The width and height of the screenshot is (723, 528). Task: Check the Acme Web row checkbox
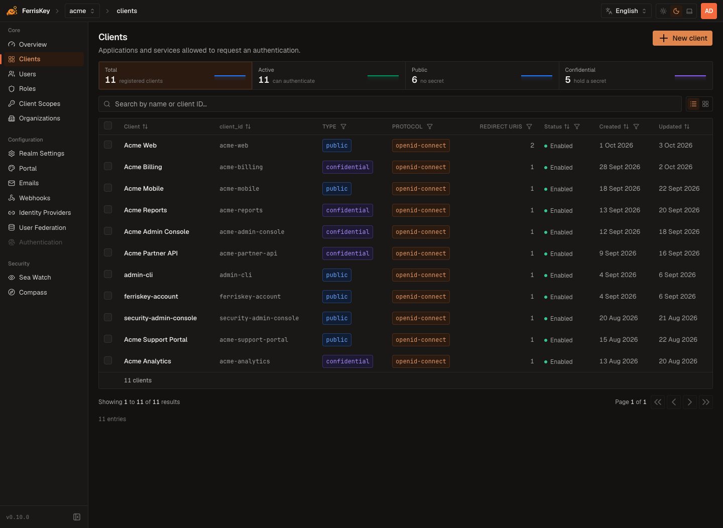tap(108, 145)
